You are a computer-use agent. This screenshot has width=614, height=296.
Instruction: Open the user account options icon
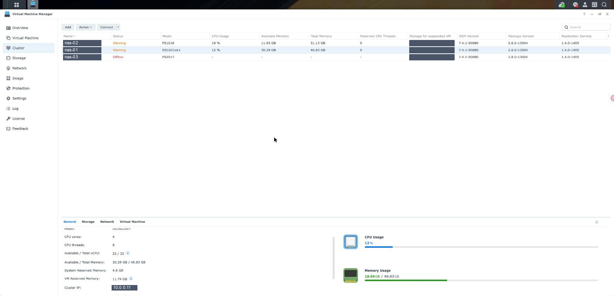[585, 5]
